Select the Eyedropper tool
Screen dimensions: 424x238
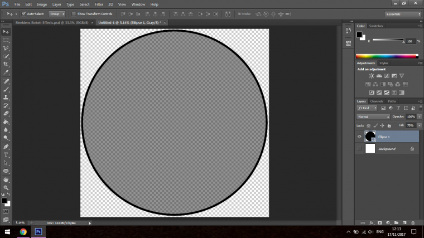pos(6,72)
